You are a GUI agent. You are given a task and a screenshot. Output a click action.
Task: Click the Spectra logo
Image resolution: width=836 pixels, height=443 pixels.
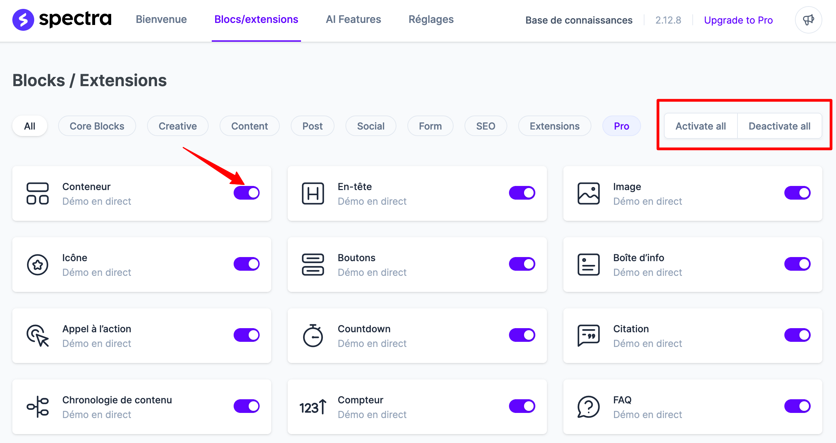tap(62, 19)
